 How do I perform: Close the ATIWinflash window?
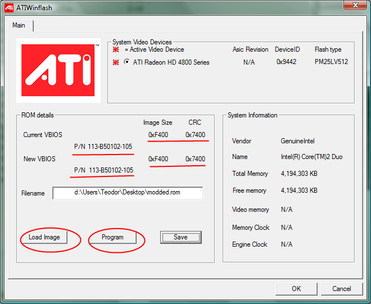tap(355, 5)
